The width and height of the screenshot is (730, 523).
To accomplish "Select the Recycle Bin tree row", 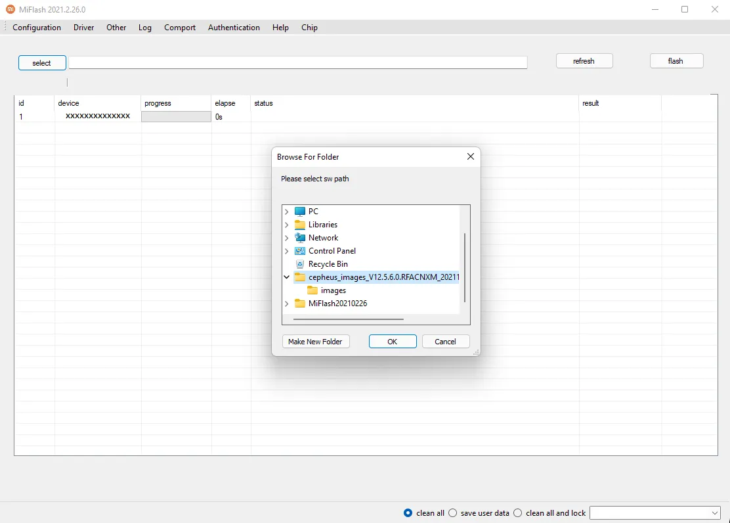I will [x=328, y=264].
